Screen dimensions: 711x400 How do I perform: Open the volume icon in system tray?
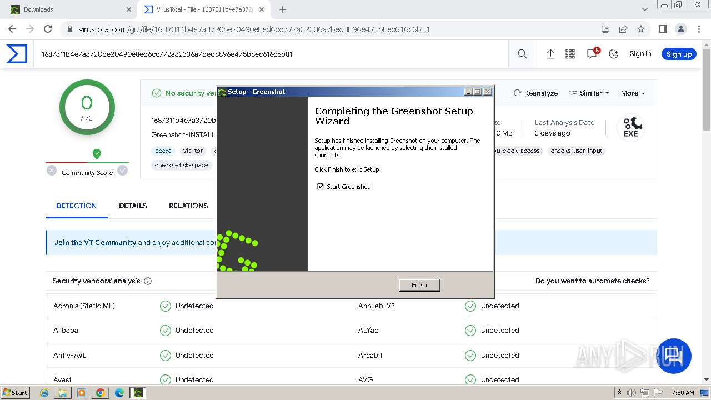point(632,393)
